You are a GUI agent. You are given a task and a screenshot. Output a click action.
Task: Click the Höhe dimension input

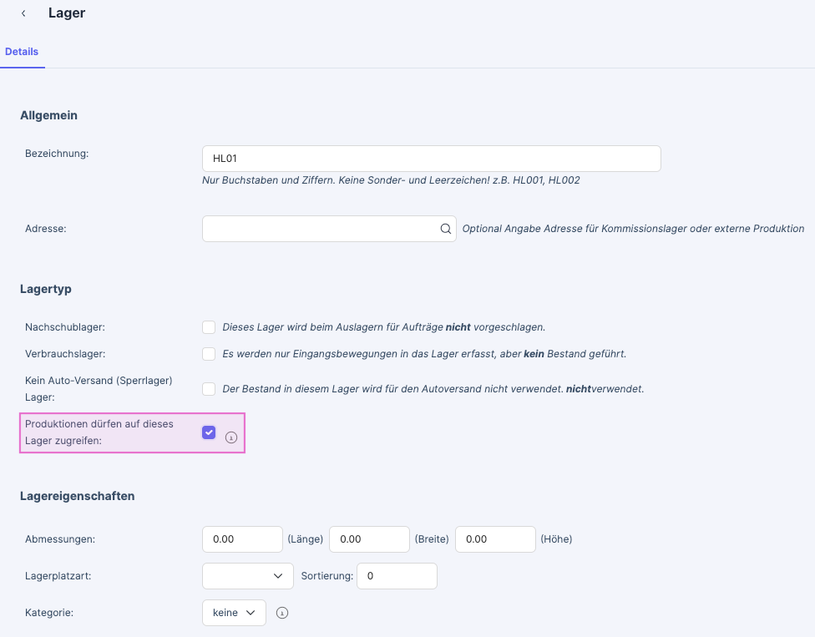pos(494,539)
